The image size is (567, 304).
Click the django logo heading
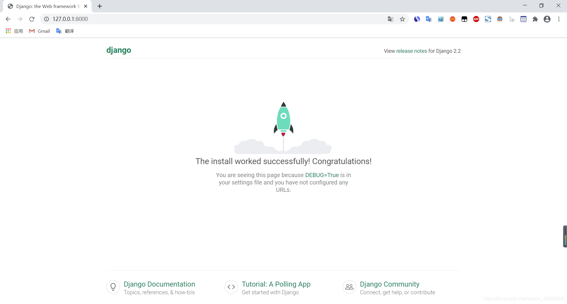pyautogui.click(x=119, y=50)
